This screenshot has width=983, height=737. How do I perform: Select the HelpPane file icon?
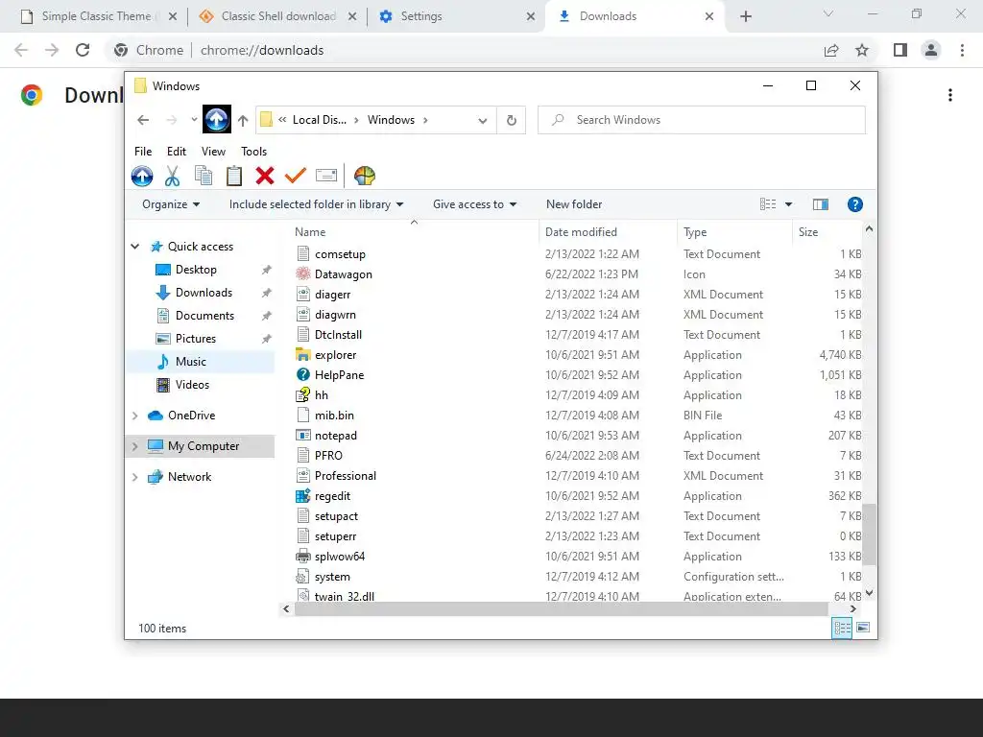(303, 375)
